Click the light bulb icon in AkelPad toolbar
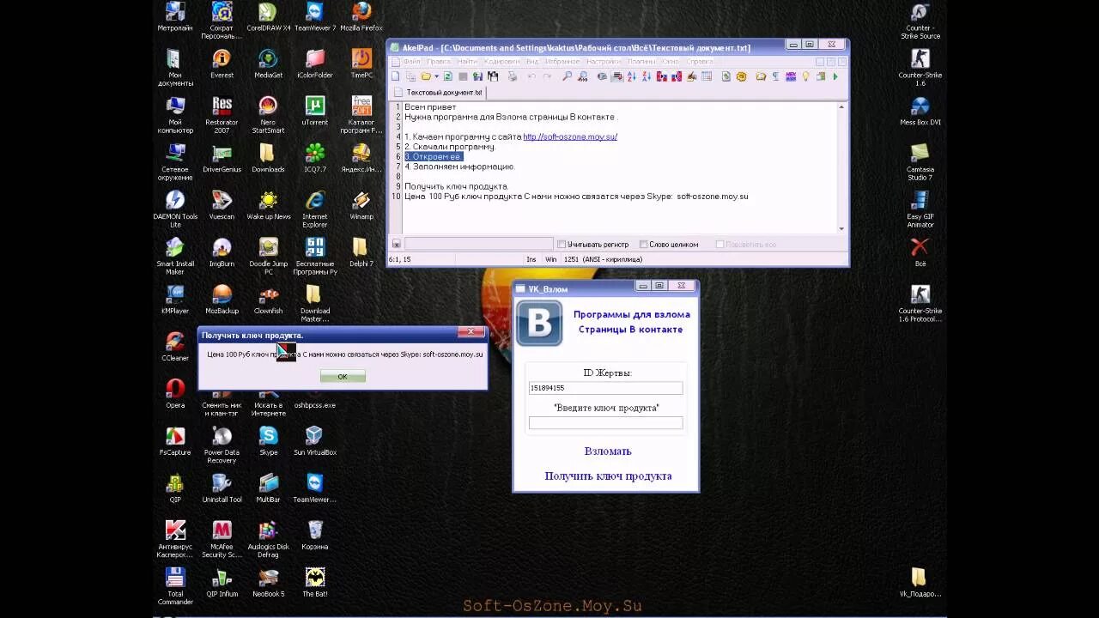This screenshot has height=618, width=1099. pos(805,76)
